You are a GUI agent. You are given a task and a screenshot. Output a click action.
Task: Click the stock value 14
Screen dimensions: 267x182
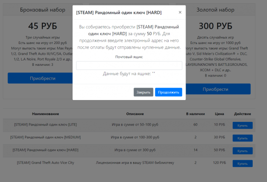(195, 150)
